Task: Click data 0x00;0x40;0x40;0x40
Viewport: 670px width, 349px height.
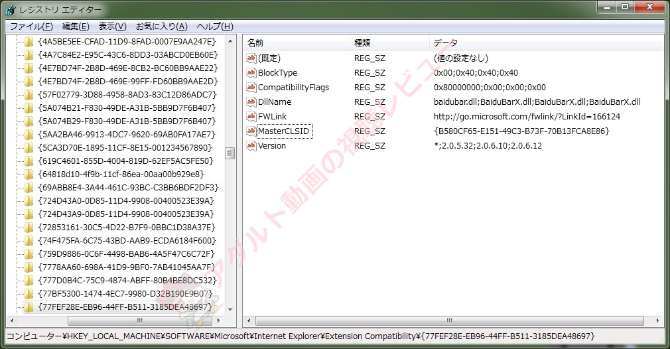Action: tap(476, 72)
